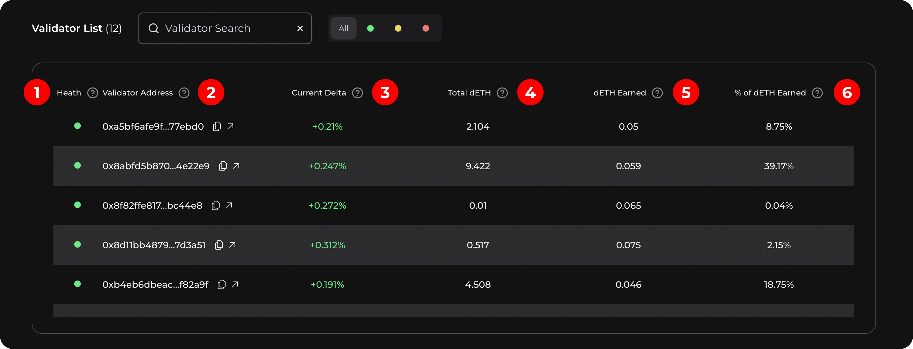Image resolution: width=913 pixels, height=349 pixels.
Task: Click the 2.15% earned percentage
Action: (779, 245)
